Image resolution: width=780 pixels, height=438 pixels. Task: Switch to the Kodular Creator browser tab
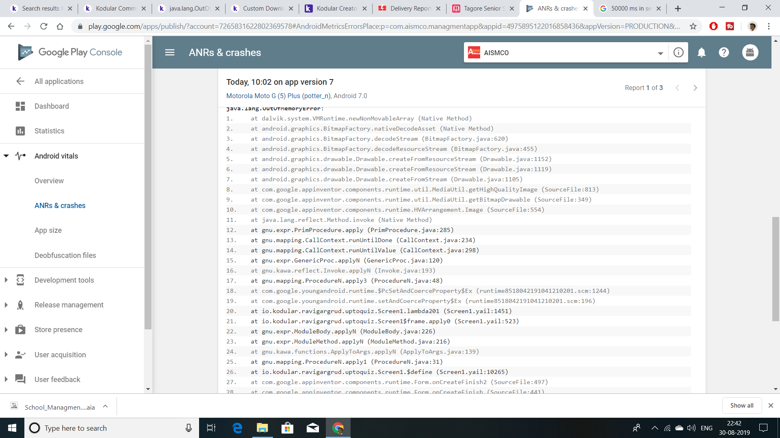(336, 8)
